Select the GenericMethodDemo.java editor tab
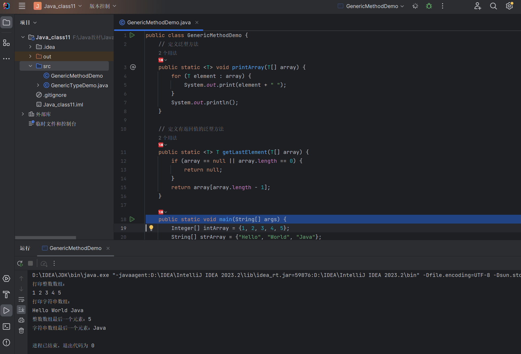This screenshot has width=521, height=354. coord(158,22)
